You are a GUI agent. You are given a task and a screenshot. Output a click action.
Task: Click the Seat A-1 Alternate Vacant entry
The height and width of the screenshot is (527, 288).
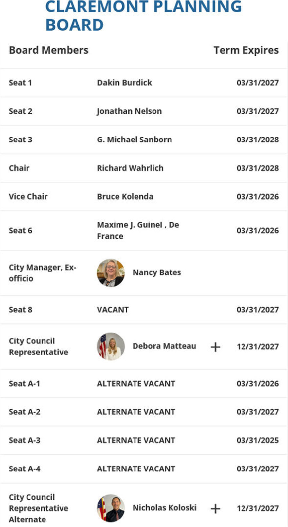(x=136, y=383)
